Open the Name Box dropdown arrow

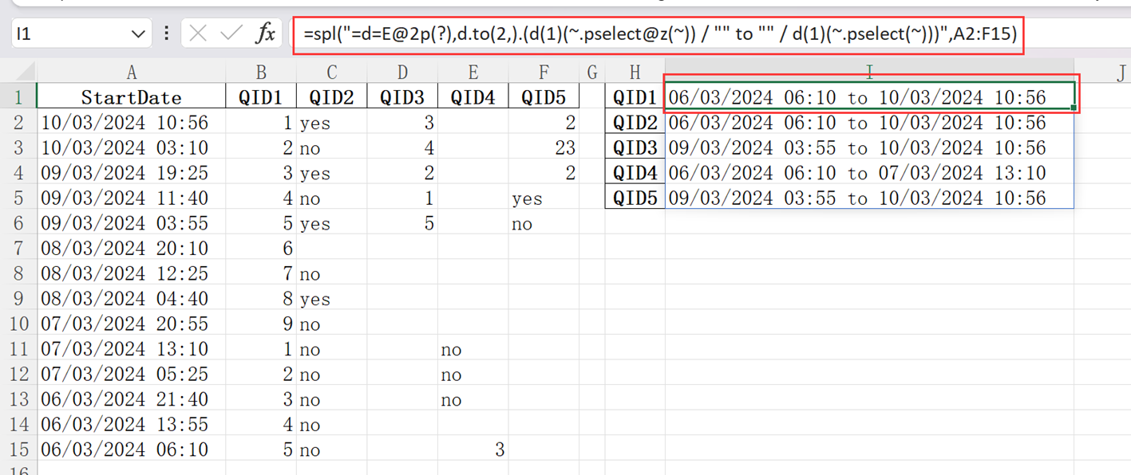tap(138, 34)
